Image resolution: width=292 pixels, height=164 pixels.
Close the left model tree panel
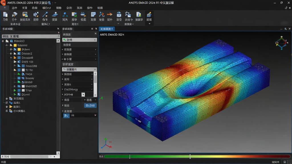58,29
